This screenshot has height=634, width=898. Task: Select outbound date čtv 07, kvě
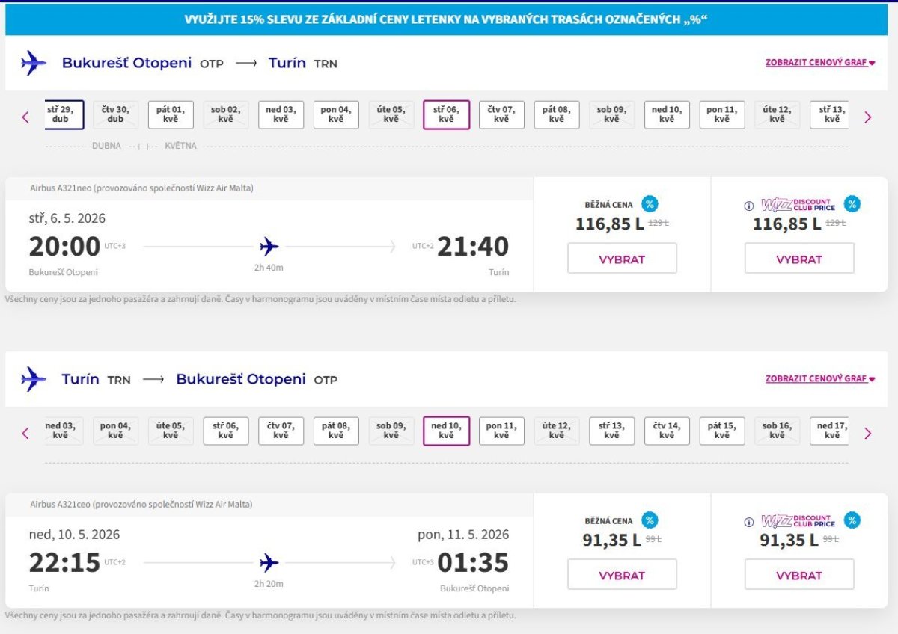[501, 114]
